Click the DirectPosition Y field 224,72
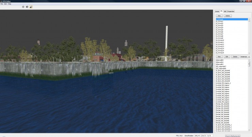The width and height of the screenshot is (252, 137). point(204,136)
